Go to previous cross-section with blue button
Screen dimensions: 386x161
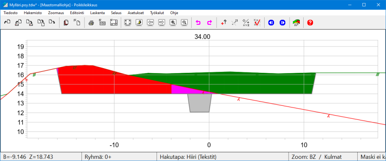(x=271, y=23)
